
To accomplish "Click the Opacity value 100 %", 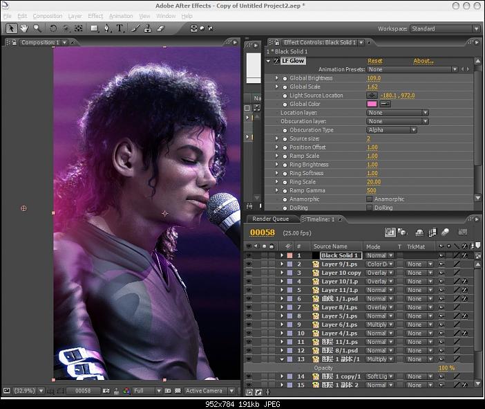I will pos(446,368).
